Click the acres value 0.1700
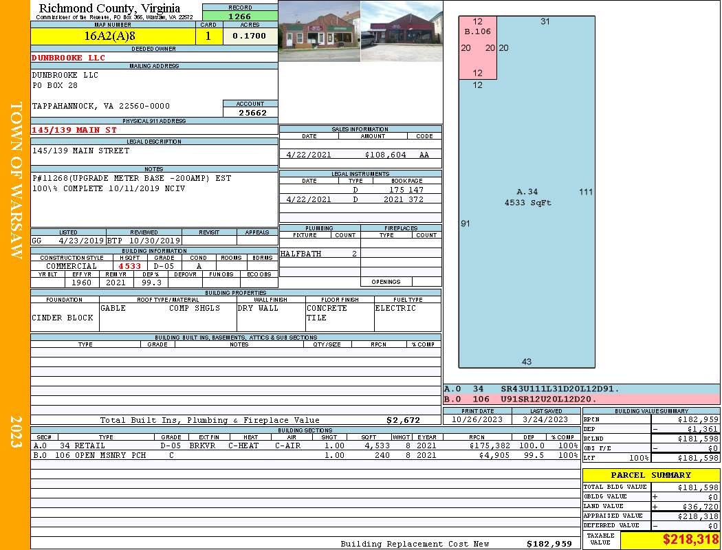Screen dimensions: 722x550 [250, 36]
